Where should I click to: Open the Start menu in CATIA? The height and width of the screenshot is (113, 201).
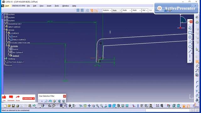7,6
